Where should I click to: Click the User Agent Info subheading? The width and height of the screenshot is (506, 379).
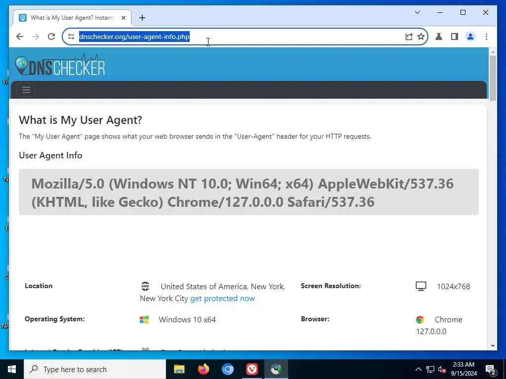coord(51,155)
